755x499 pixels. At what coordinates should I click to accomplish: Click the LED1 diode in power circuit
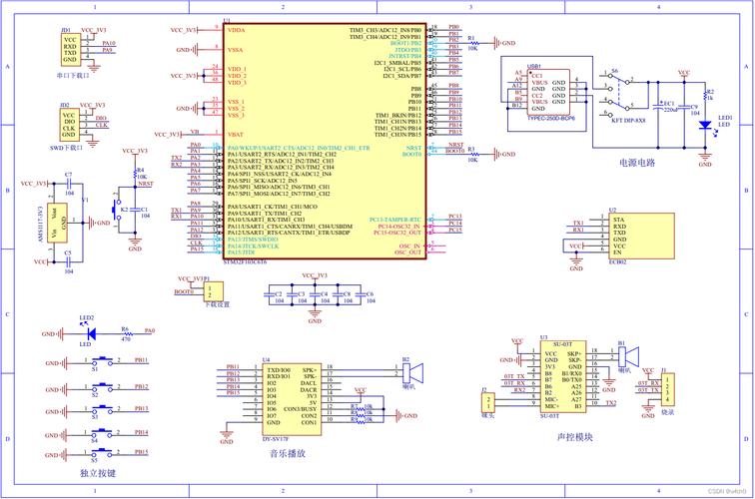click(x=705, y=125)
